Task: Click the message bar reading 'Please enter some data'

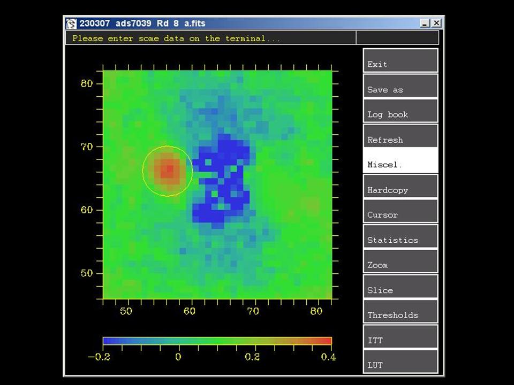Action: click(x=210, y=38)
